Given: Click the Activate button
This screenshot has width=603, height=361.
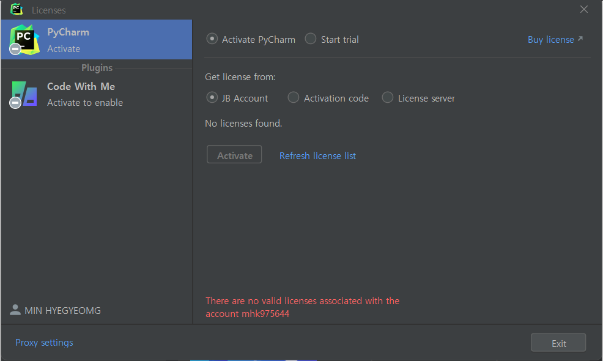Looking at the screenshot, I should [234, 155].
